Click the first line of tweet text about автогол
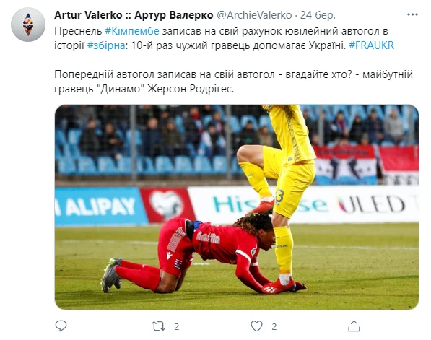The width and height of the screenshot is (431, 340). pos(221,31)
